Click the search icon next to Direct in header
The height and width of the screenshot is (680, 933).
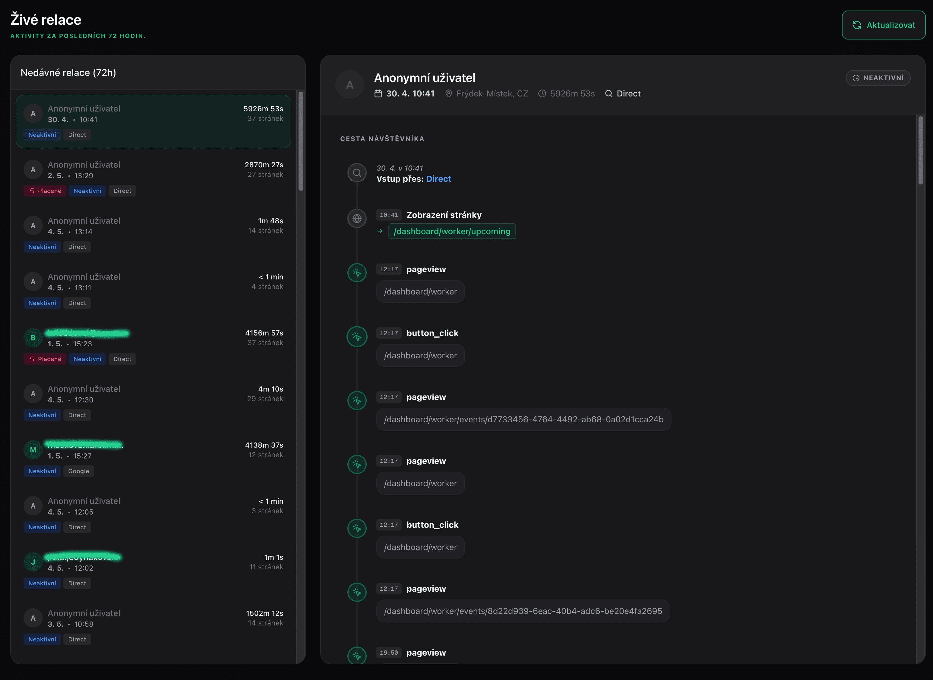point(609,93)
